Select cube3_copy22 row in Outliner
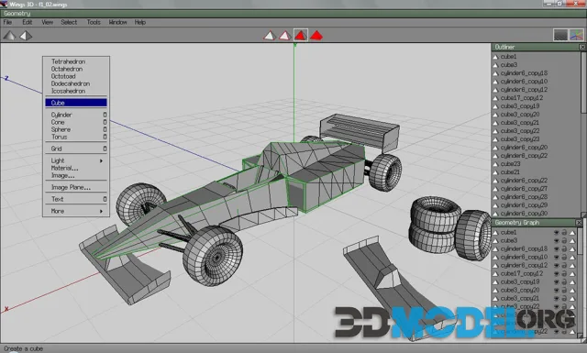This screenshot has height=353, width=587. (536, 131)
